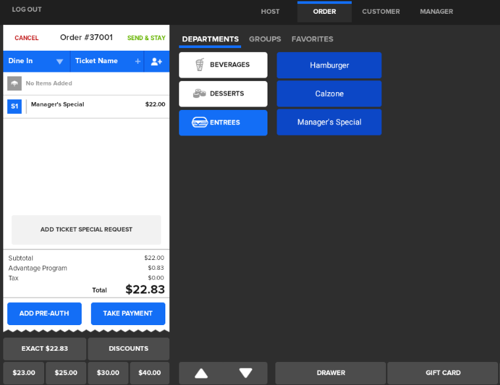Select the Entrees department
This screenshot has width=500, height=385.
click(x=223, y=122)
